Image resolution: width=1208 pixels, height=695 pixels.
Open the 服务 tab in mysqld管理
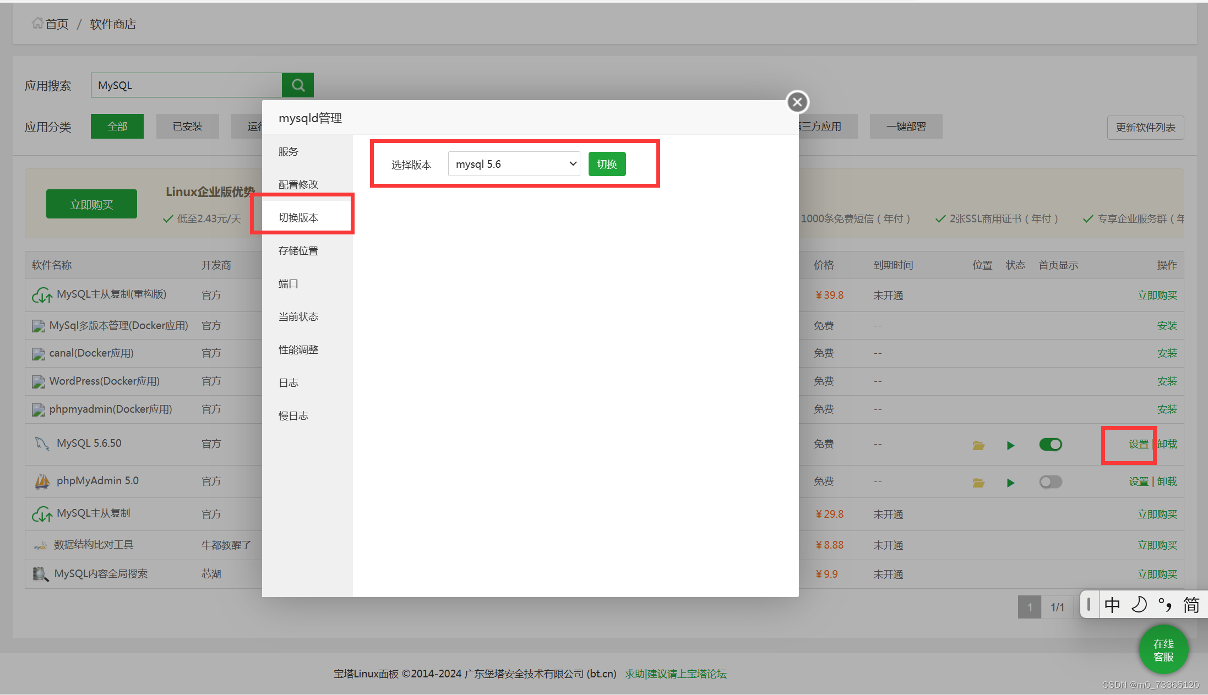(x=307, y=151)
